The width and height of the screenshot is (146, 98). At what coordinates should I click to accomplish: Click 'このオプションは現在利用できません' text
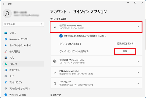pos(72,63)
